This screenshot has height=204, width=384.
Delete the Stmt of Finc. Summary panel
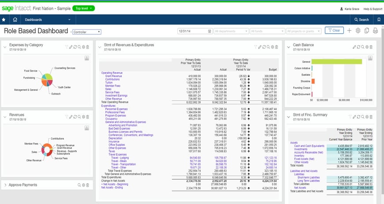click(371, 117)
